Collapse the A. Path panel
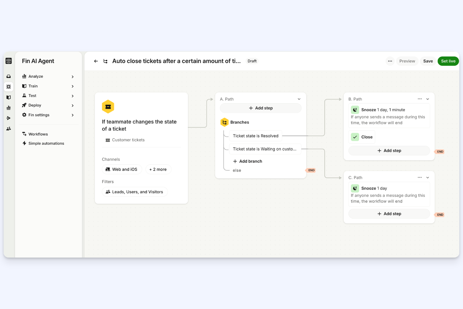 coord(299,99)
